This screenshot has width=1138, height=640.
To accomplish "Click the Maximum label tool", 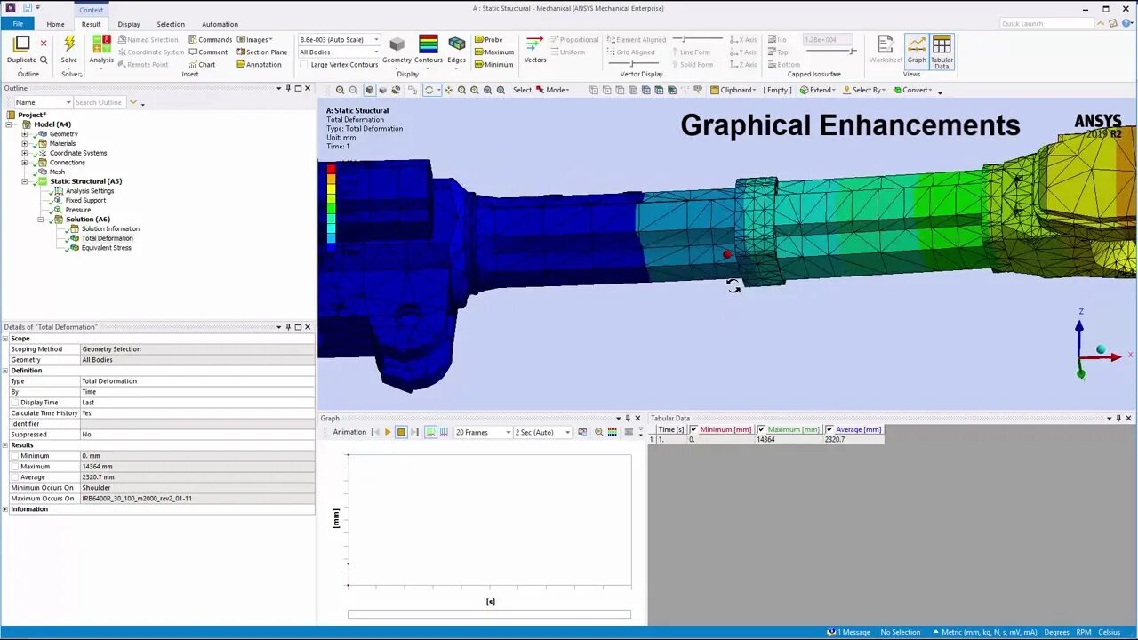I will 493,52.
